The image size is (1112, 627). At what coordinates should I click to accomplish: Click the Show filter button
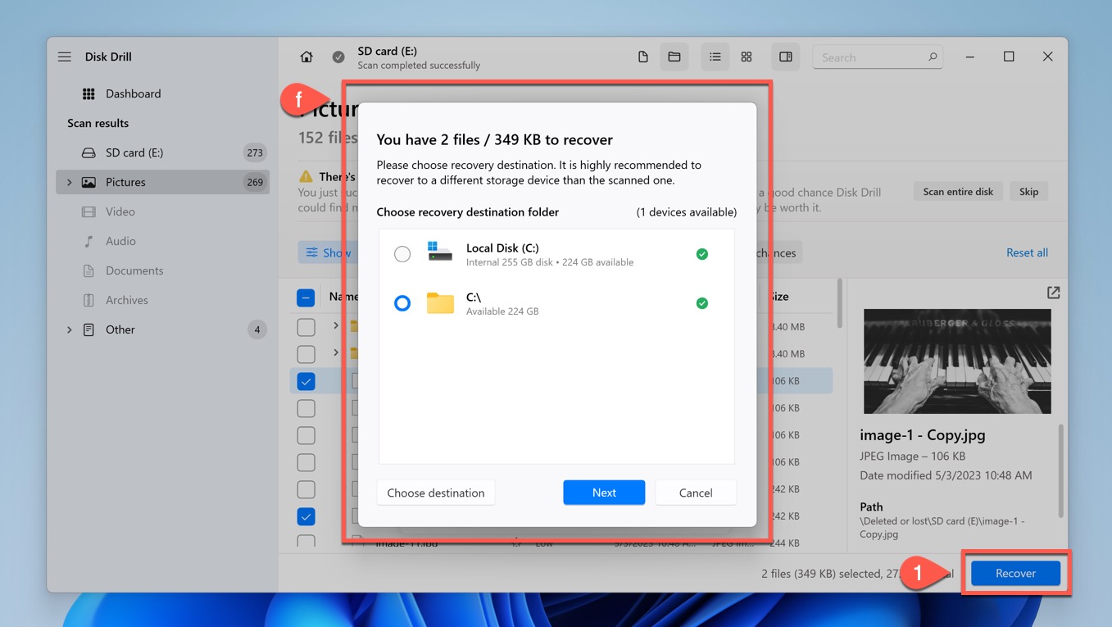(x=326, y=252)
